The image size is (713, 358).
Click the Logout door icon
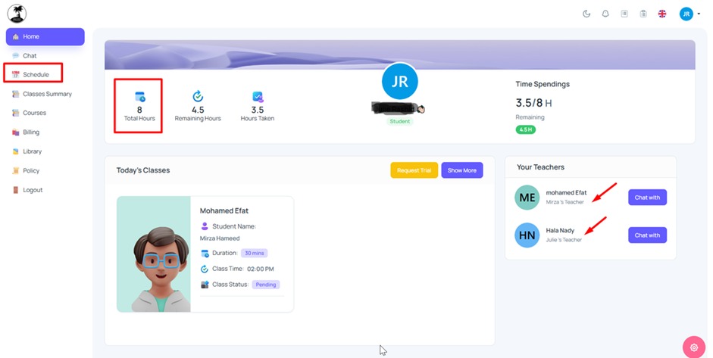[x=15, y=190]
